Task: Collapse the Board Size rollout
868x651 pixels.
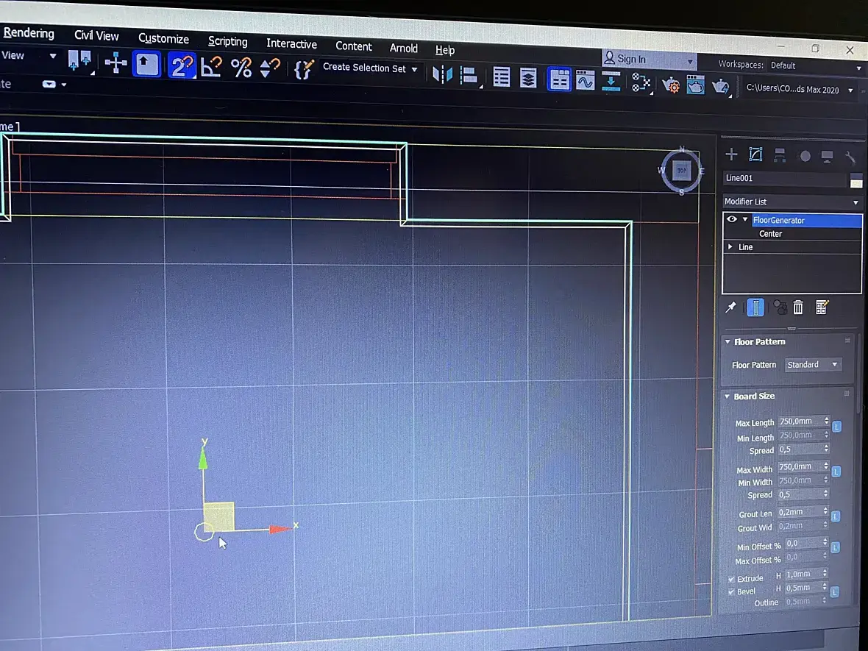Action: (728, 396)
